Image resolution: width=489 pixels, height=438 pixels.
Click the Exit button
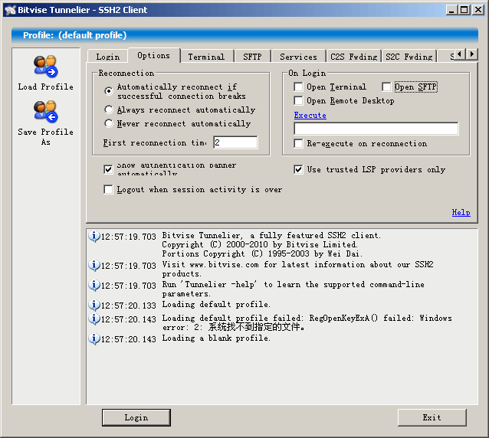432,417
